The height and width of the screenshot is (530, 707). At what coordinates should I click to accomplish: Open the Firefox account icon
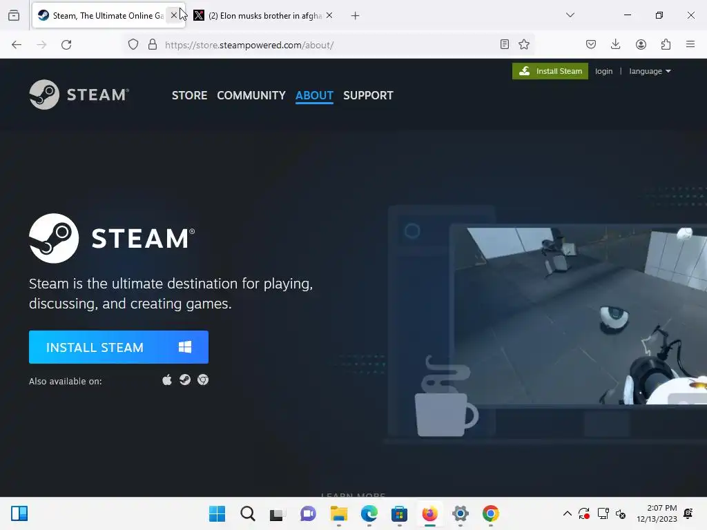click(x=641, y=44)
